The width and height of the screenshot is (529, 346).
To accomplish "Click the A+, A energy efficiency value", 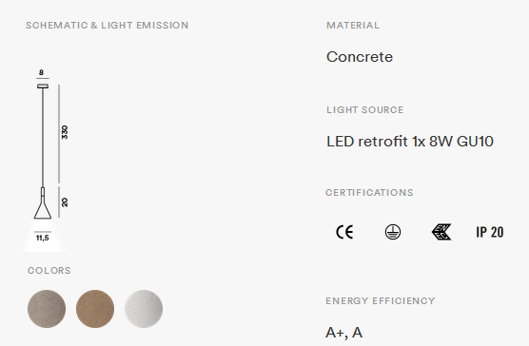I will tap(344, 333).
